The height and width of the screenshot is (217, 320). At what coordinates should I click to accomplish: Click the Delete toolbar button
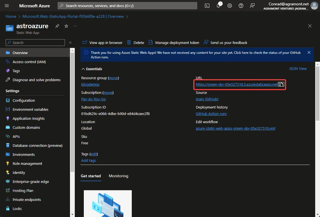tap(135, 43)
